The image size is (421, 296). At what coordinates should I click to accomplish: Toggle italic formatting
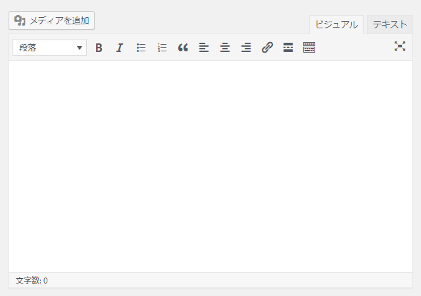coord(120,48)
